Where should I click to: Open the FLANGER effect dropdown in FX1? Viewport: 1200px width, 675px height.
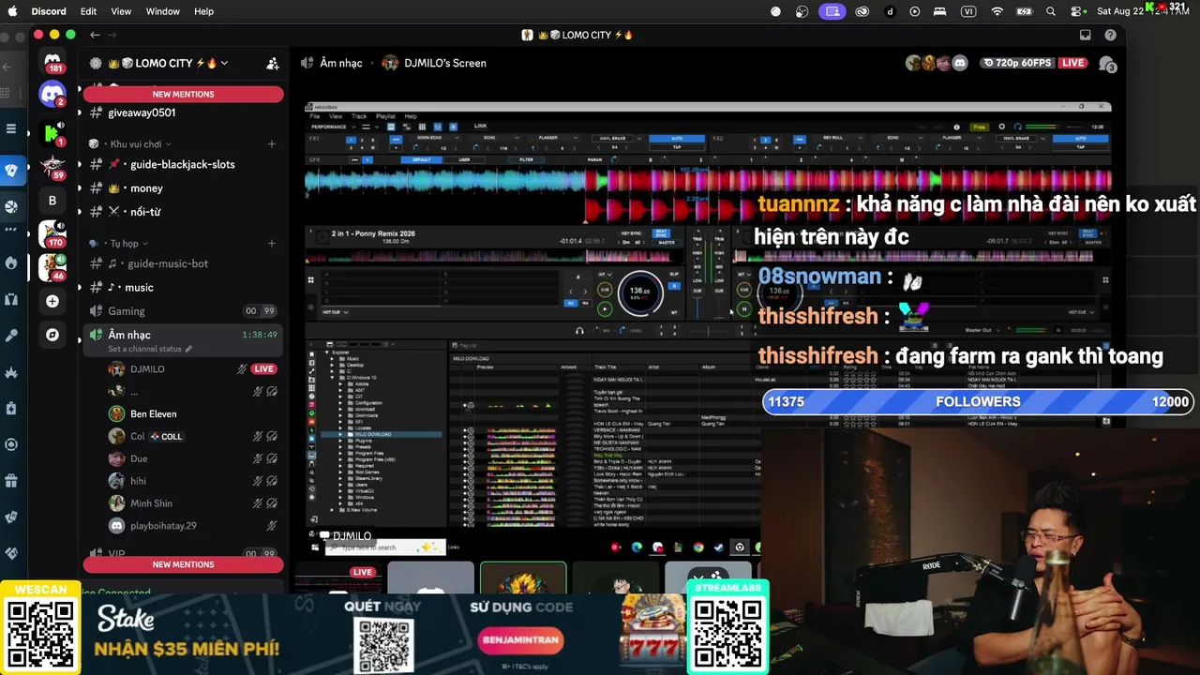pos(552,138)
